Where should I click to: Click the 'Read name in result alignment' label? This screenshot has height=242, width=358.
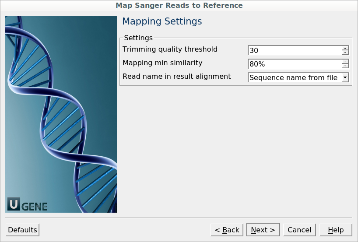pos(176,76)
